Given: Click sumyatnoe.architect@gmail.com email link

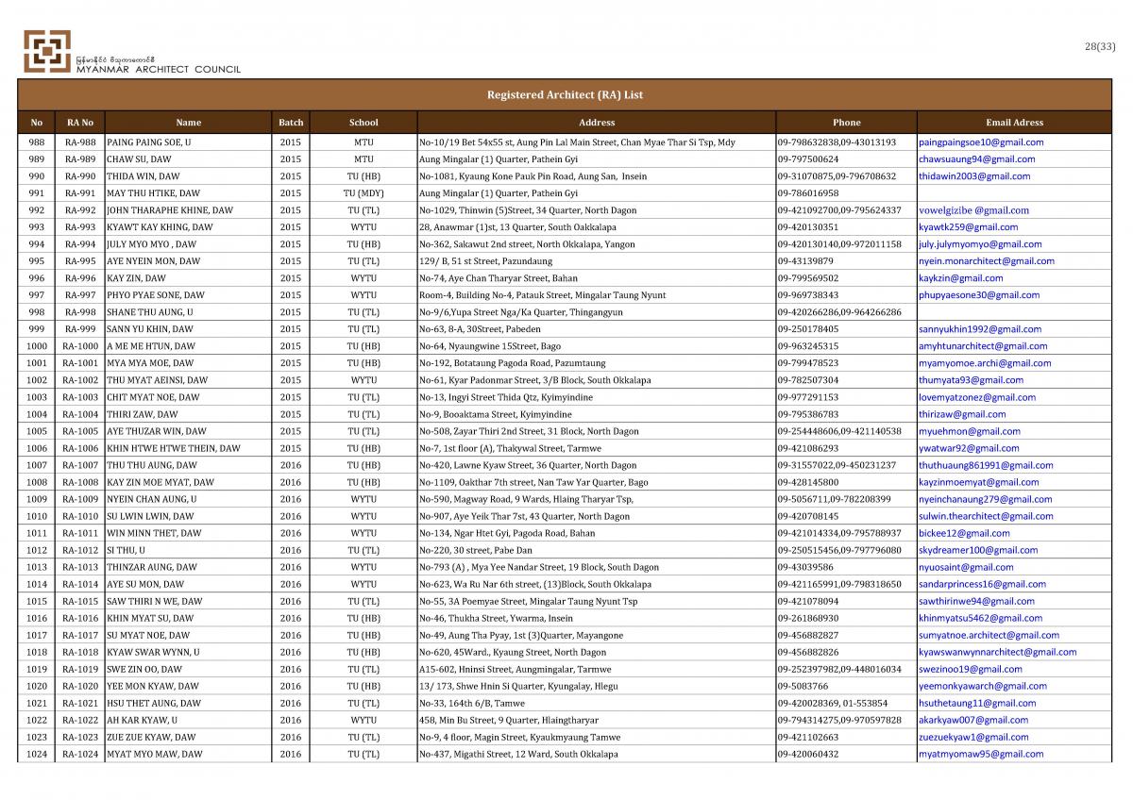Looking at the screenshot, I should coord(989,635).
